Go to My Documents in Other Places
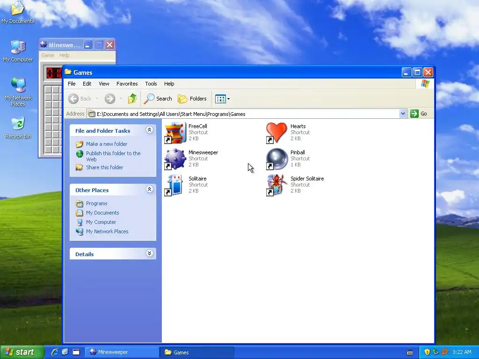 tap(102, 213)
